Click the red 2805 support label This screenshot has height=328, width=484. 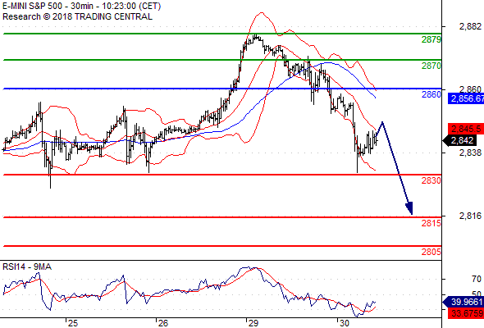click(x=431, y=252)
